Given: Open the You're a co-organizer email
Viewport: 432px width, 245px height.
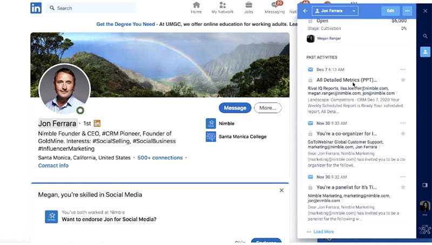Looking at the screenshot, I should (346, 133).
